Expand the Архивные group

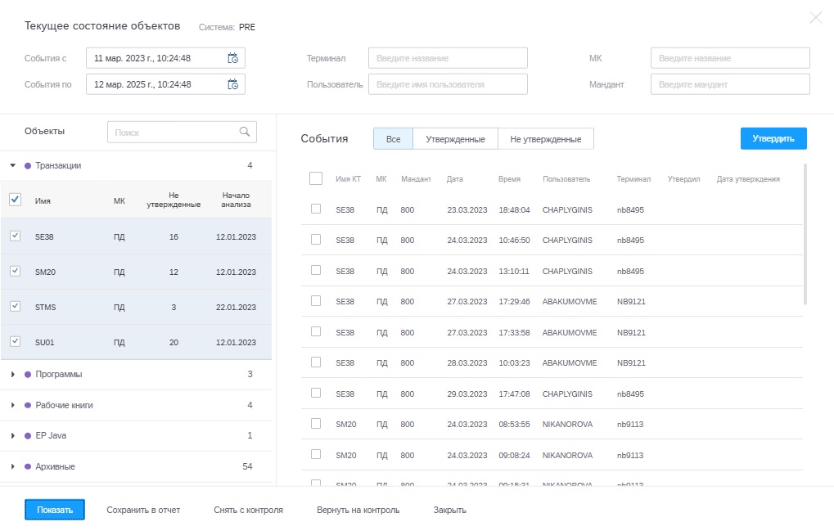click(13, 466)
